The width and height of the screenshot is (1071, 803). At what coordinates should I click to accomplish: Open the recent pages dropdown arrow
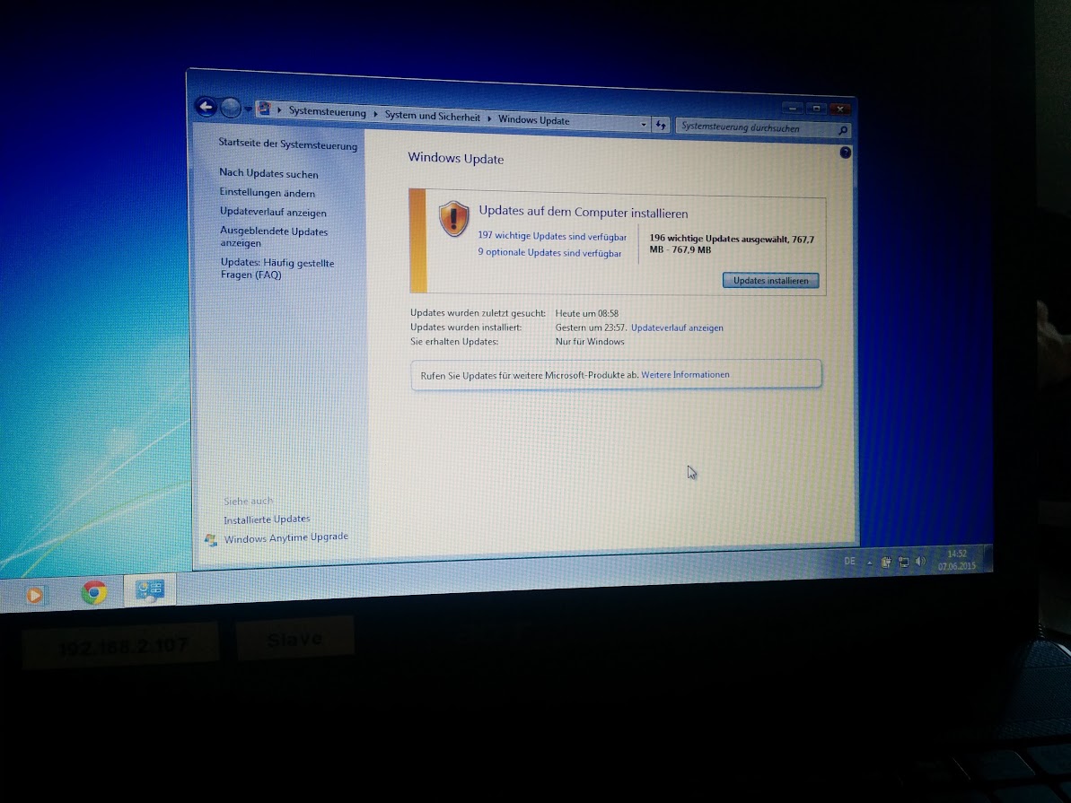coord(247,109)
